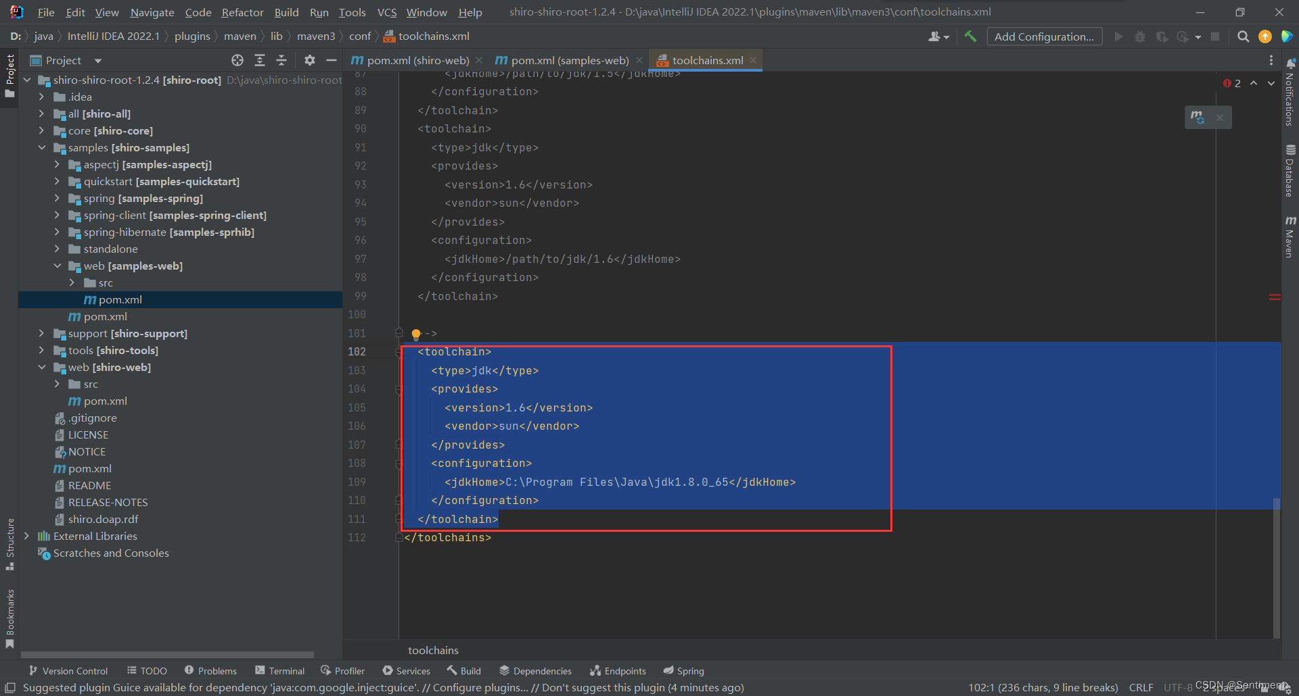The height and width of the screenshot is (696, 1299).
Task: Collapse the shiro-shiro-root-1.2.4 root node
Action: pos(27,80)
